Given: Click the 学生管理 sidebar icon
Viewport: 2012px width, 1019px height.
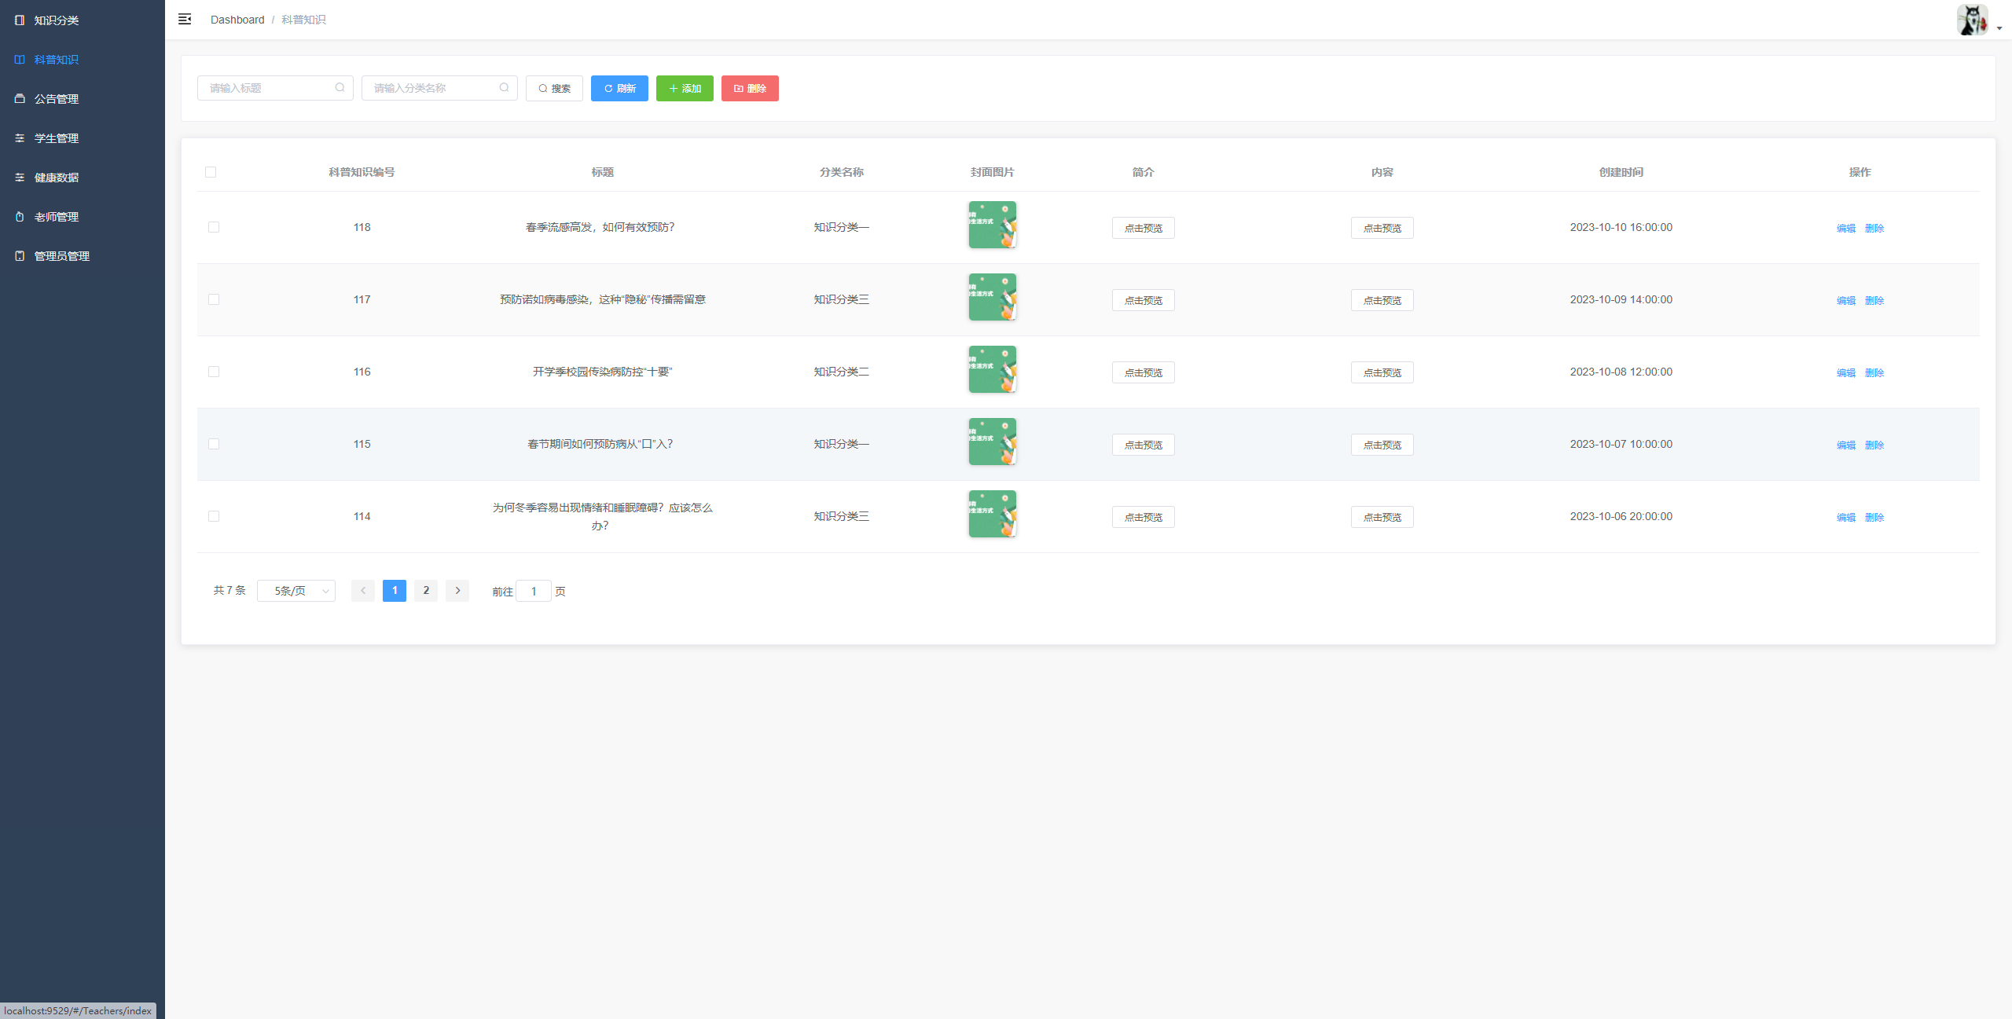Looking at the screenshot, I should (20, 138).
